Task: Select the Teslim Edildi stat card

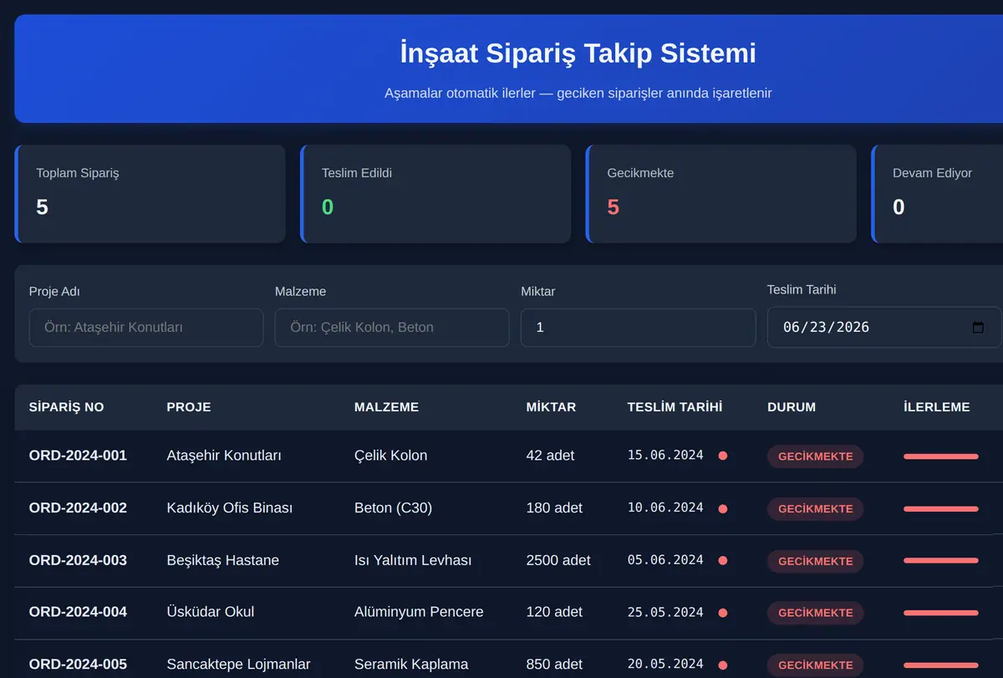Action: click(435, 194)
